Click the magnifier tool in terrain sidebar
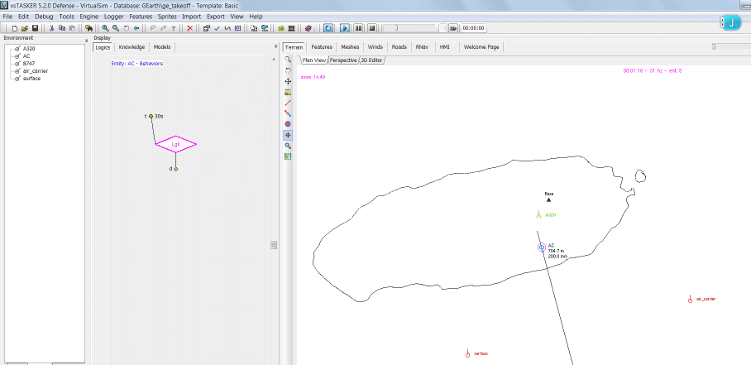Image resolution: width=751 pixels, height=365 pixels. click(288, 60)
